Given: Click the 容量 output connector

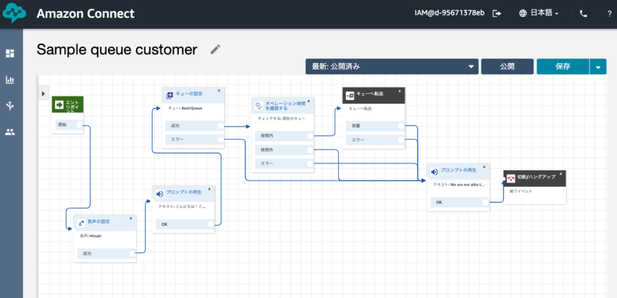Looking at the screenshot, I should point(401,126).
